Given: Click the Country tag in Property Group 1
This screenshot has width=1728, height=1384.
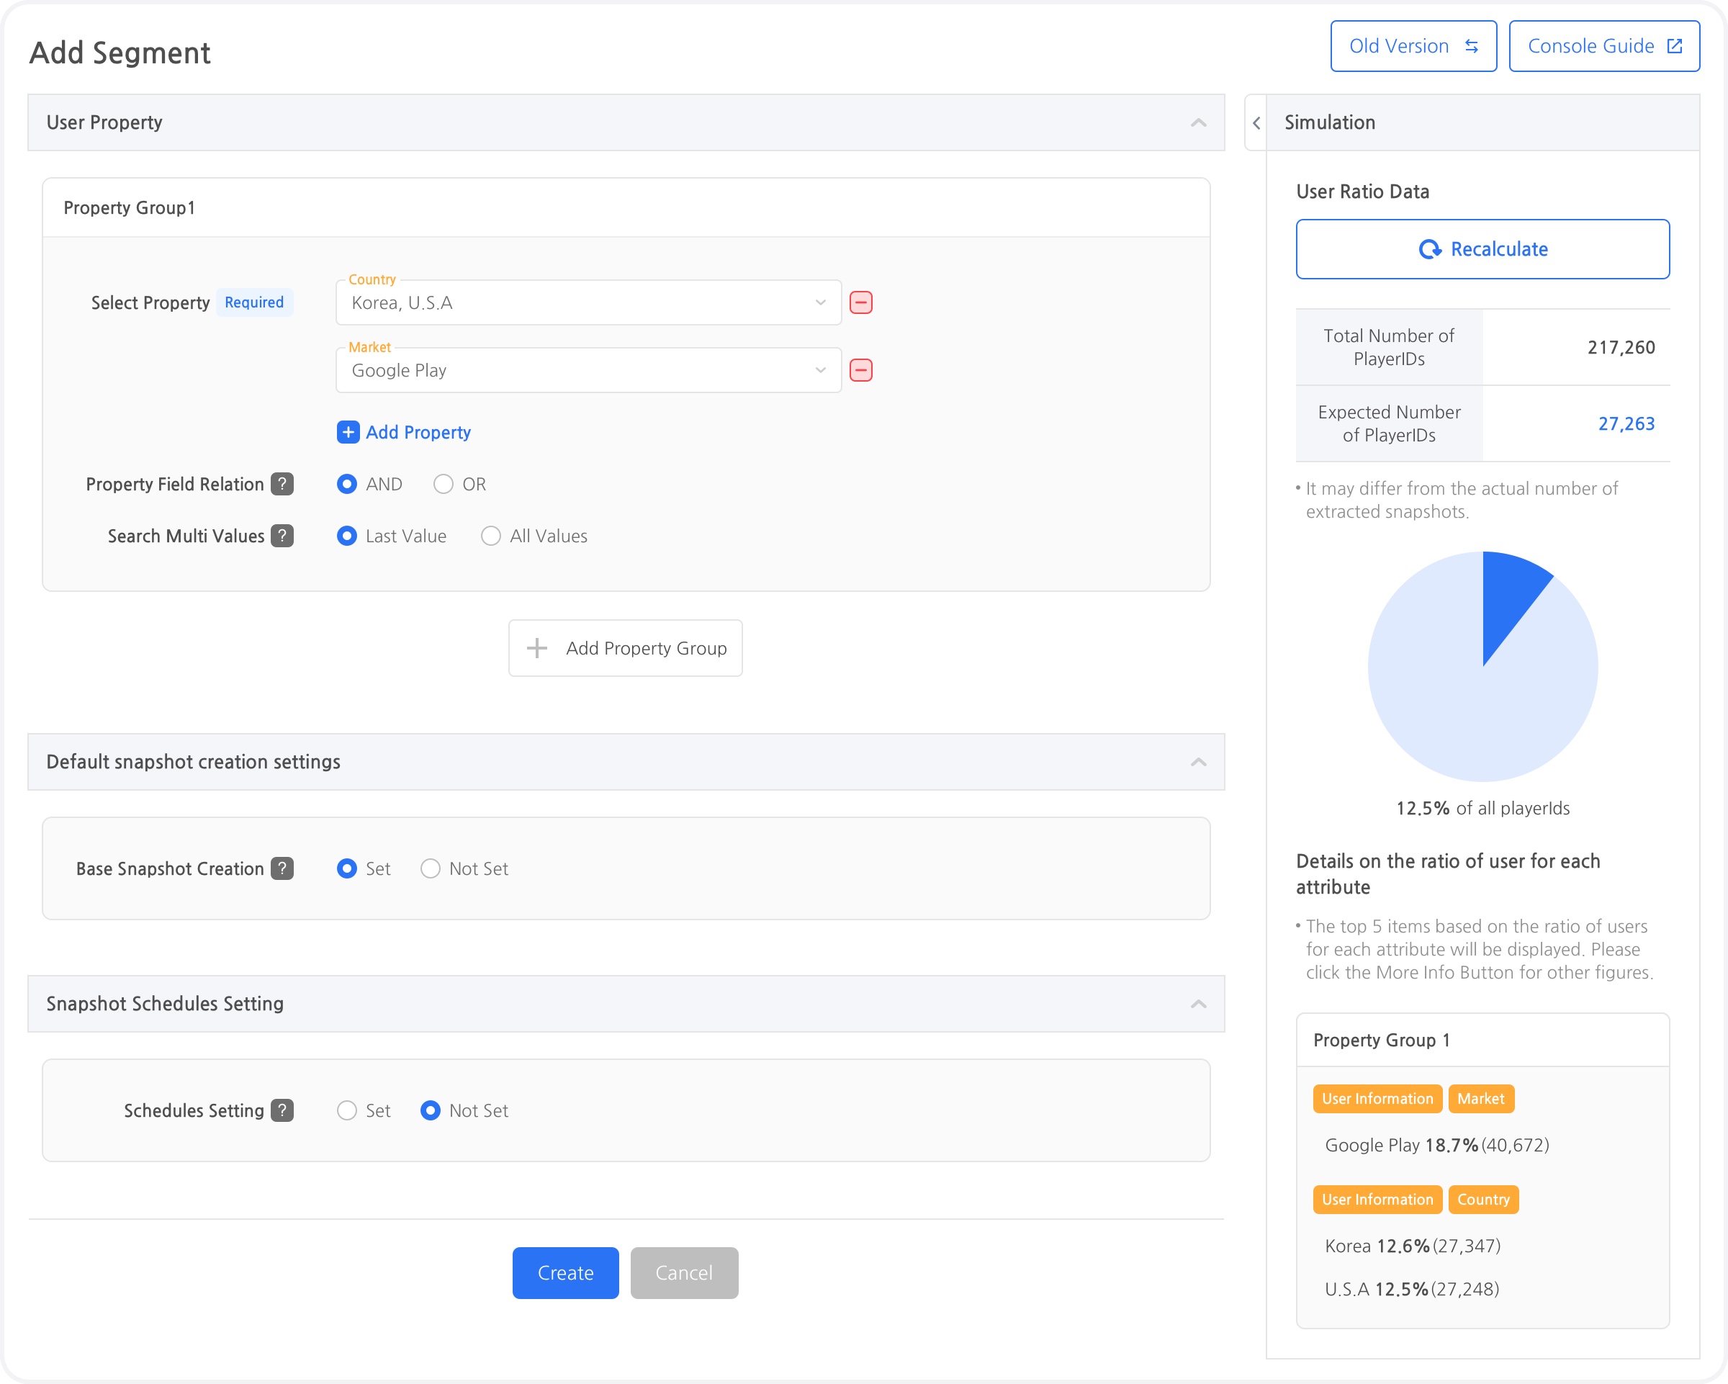Looking at the screenshot, I should tap(1482, 1200).
